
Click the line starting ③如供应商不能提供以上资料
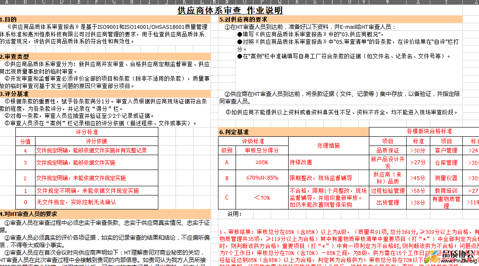coord(342,112)
